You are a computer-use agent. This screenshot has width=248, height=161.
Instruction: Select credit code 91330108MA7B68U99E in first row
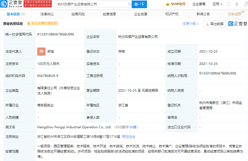(56, 34)
